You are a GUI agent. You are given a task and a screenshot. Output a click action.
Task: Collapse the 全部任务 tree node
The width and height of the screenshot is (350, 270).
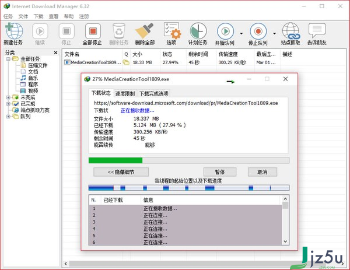(8, 59)
